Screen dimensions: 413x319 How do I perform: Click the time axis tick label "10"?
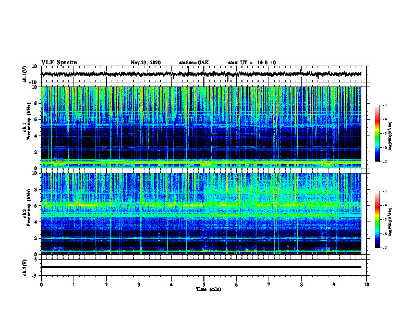click(367, 285)
